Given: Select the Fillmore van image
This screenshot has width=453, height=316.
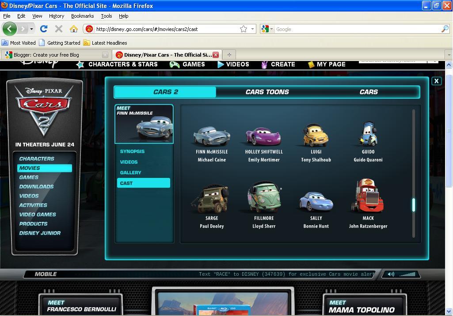Looking at the screenshot, I should click(x=264, y=198).
